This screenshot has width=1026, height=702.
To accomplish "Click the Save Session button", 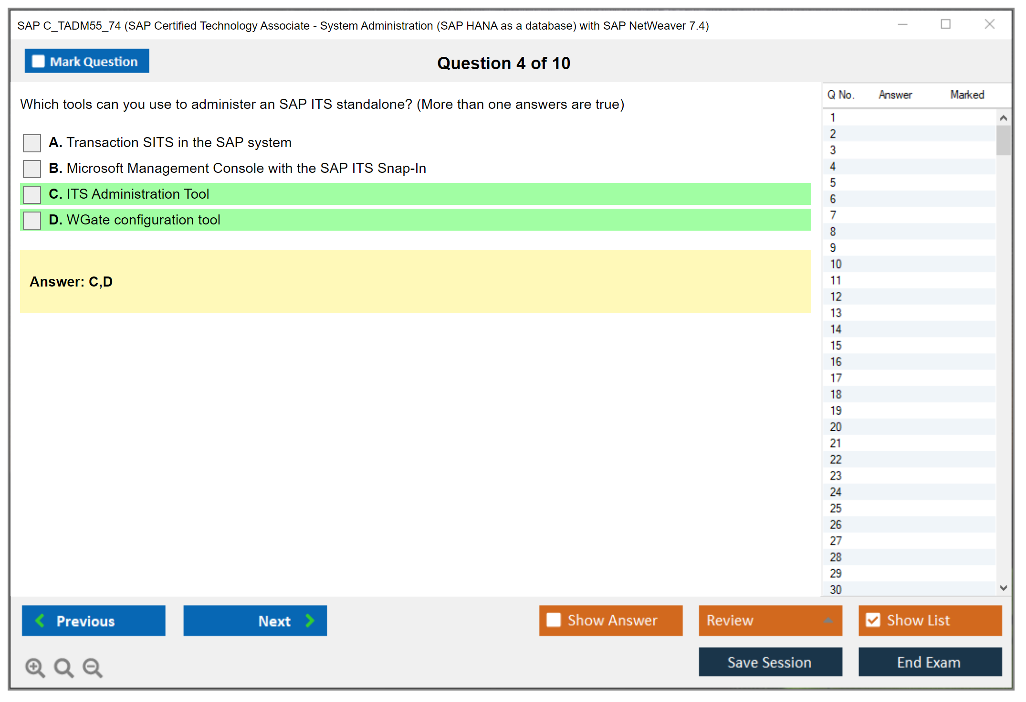I will [770, 662].
